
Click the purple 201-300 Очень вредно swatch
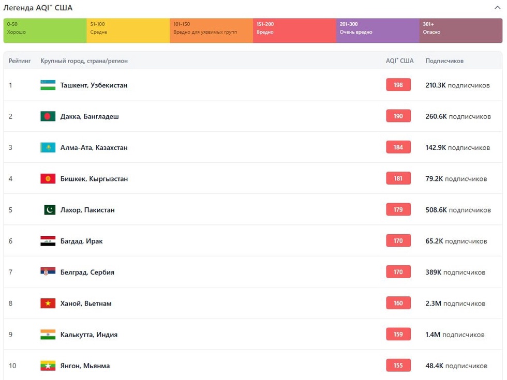point(378,31)
